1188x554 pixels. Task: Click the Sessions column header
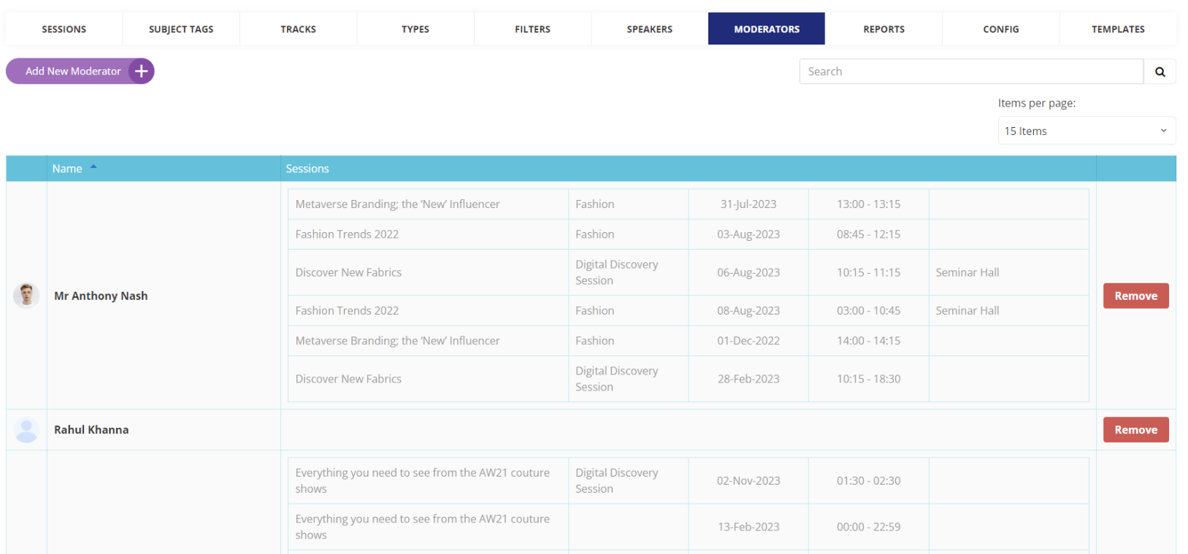click(x=307, y=169)
